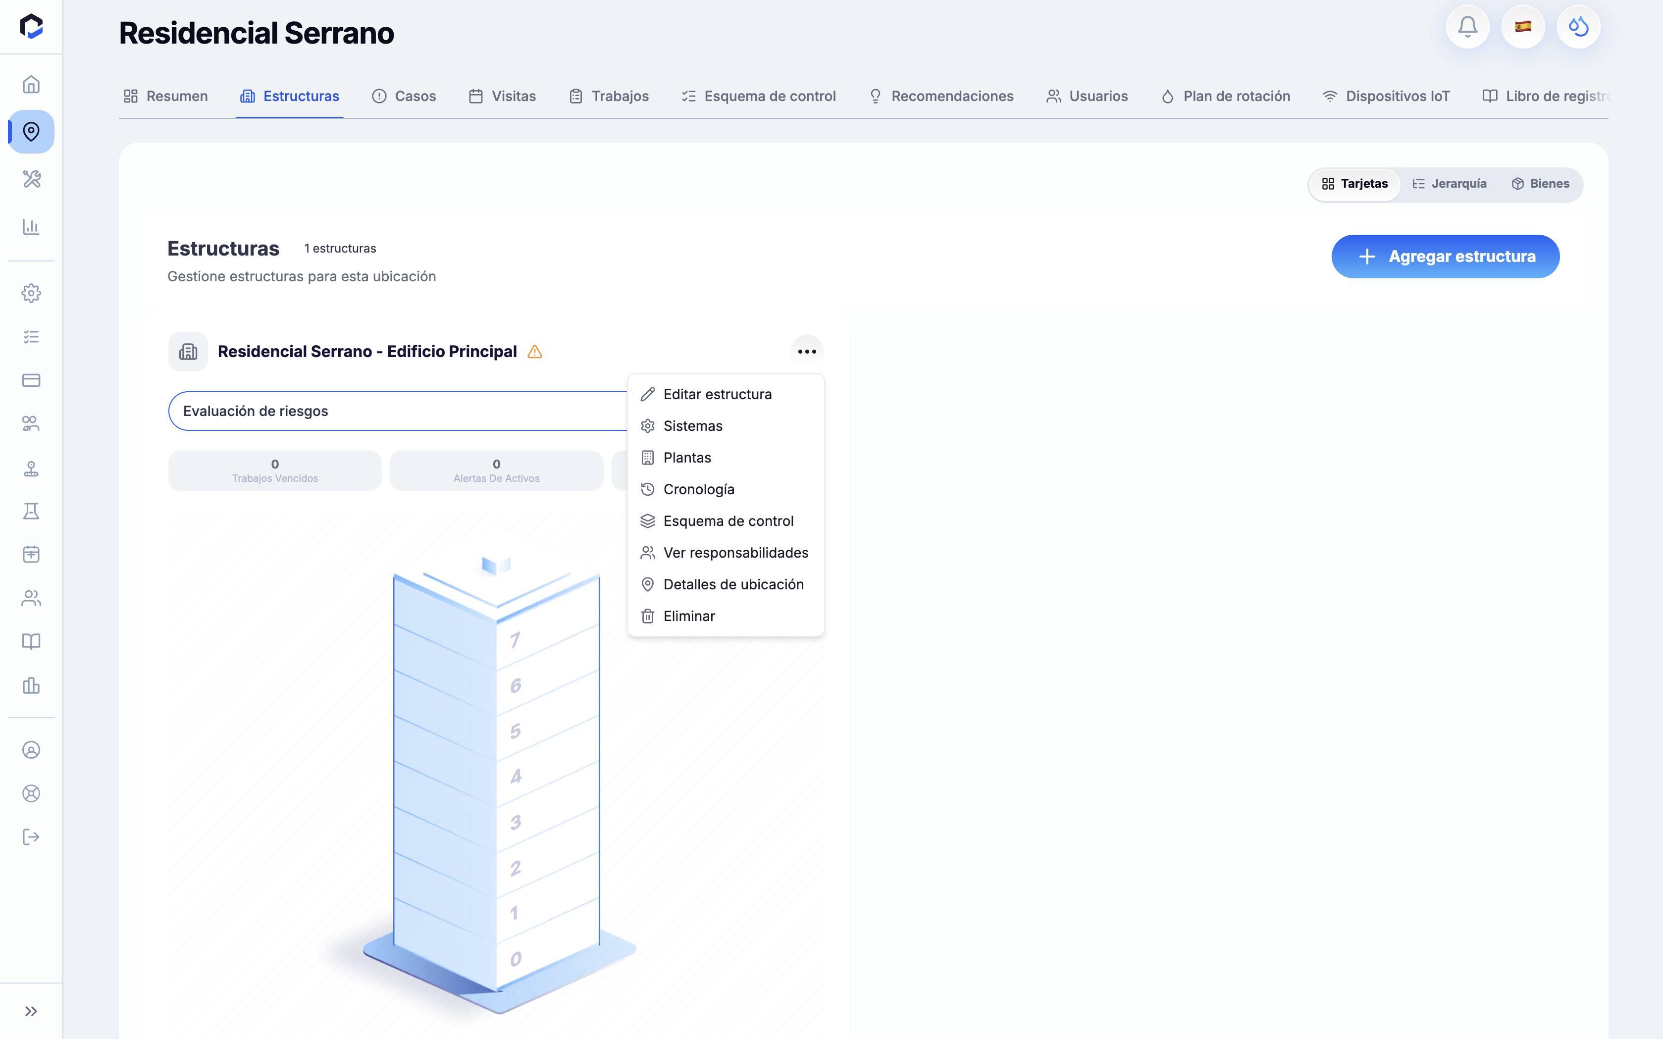This screenshot has height=1039, width=1663.
Task: Go to the Usuarios tab
Action: [1087, 96]
